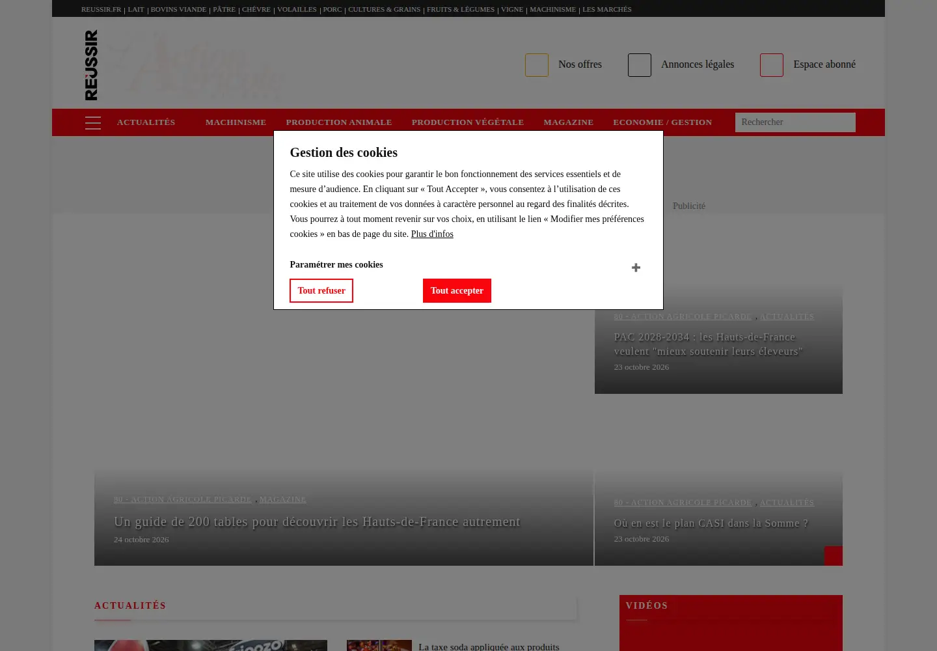937x651 pixels.
Task: Click Tout refuser button
Action: click(x=321, y=291)
